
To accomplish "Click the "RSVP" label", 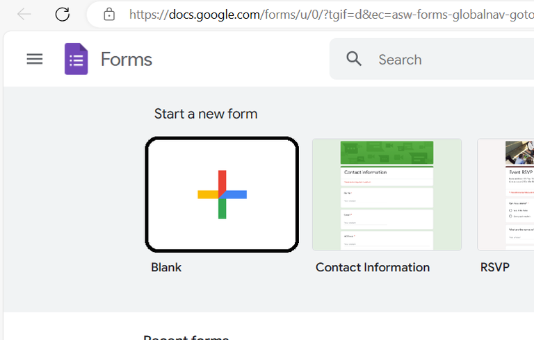I will pyautogui.click(x=495, y=268).
